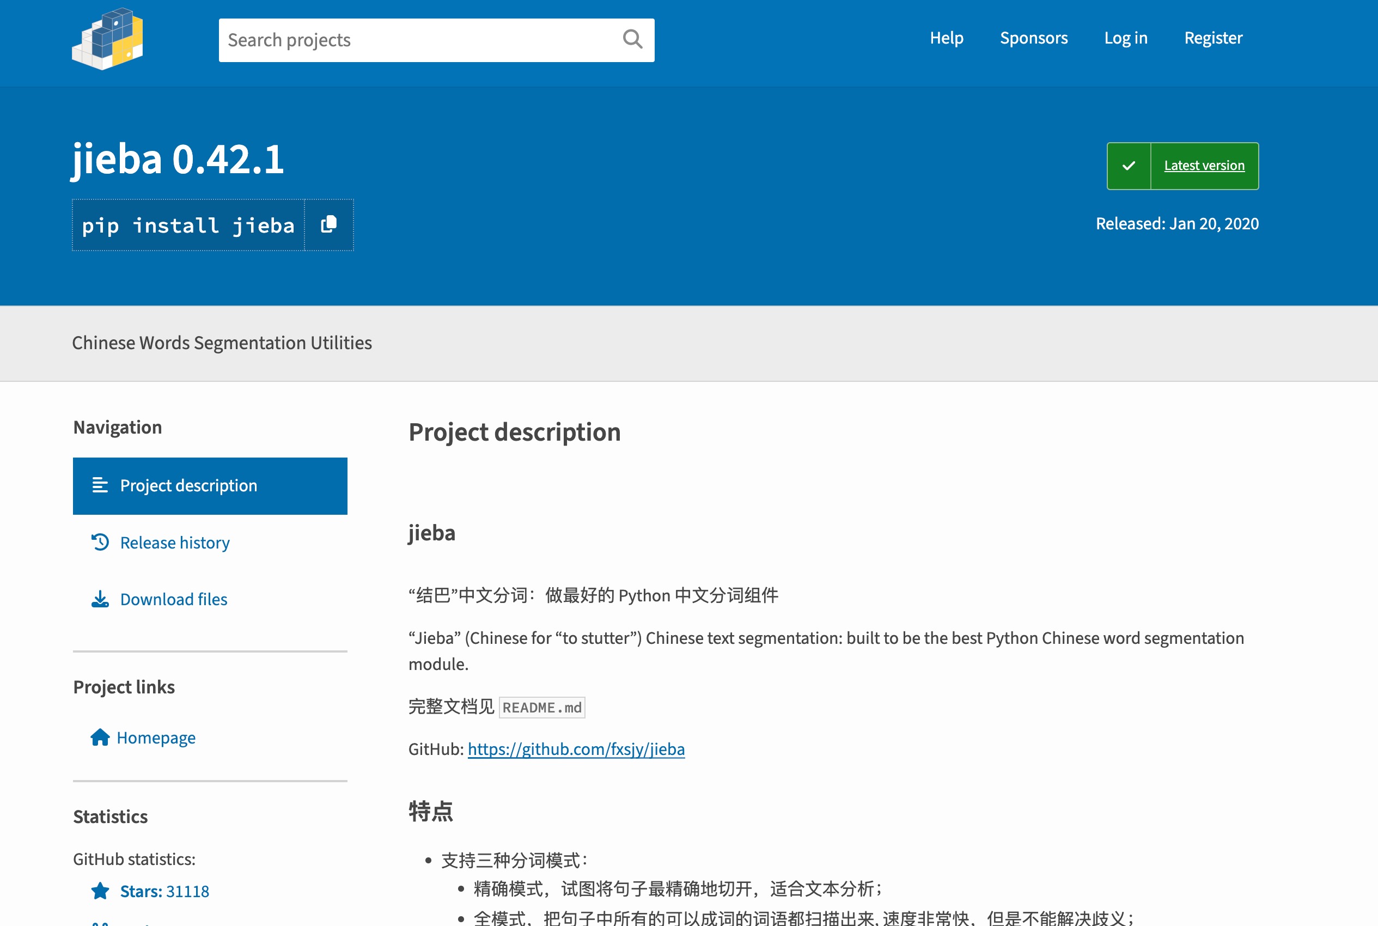Click the green checkmark icon
The height and width of the screenshot is (926, 1378).
[1128, 166]
